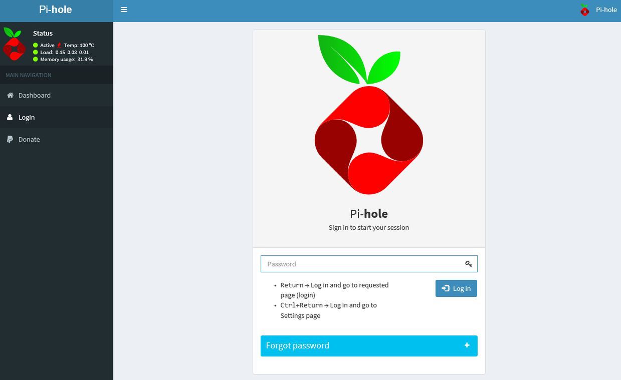Image resolution: width=621 pixels, height=380 pixels.
Task: Click the Pi-hole title in the top-left header
Action: (56, 10)
